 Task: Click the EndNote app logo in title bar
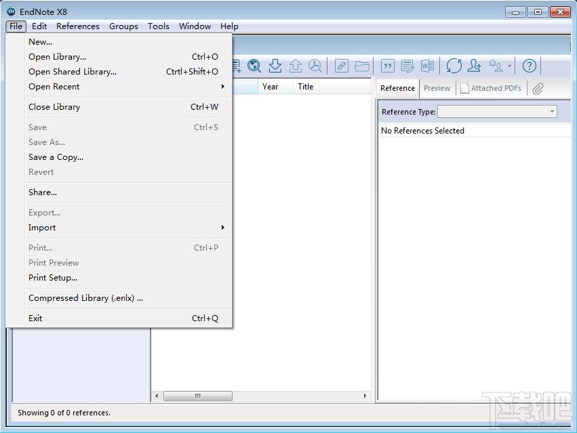(12, 12)
